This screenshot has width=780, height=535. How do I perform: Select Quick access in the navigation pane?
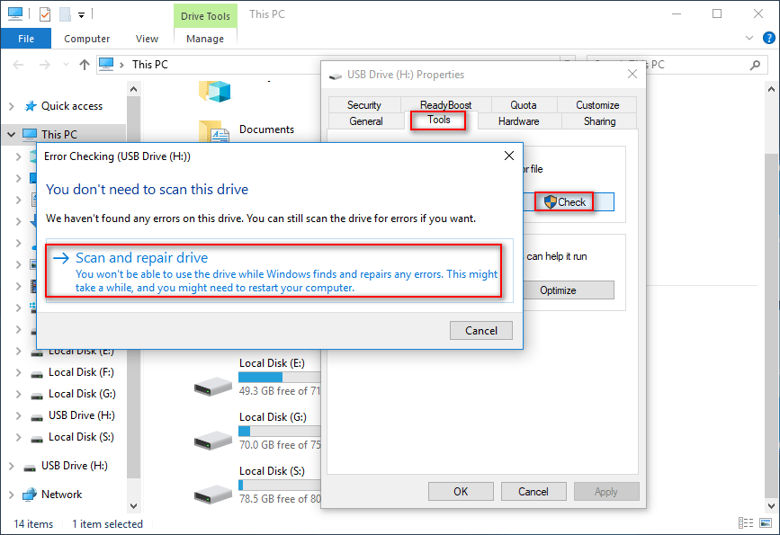pyautogui.click(x=72, y=106)
